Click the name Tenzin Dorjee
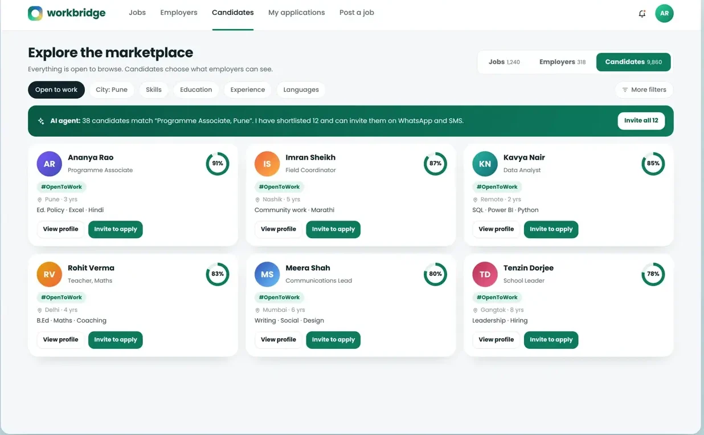The image size is (704, 435). click(529, 268)
